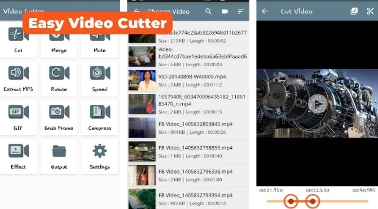Click the 00:21.750 start time label
The height and width of the screenshot is (209, 378).
tap(271, 190)
